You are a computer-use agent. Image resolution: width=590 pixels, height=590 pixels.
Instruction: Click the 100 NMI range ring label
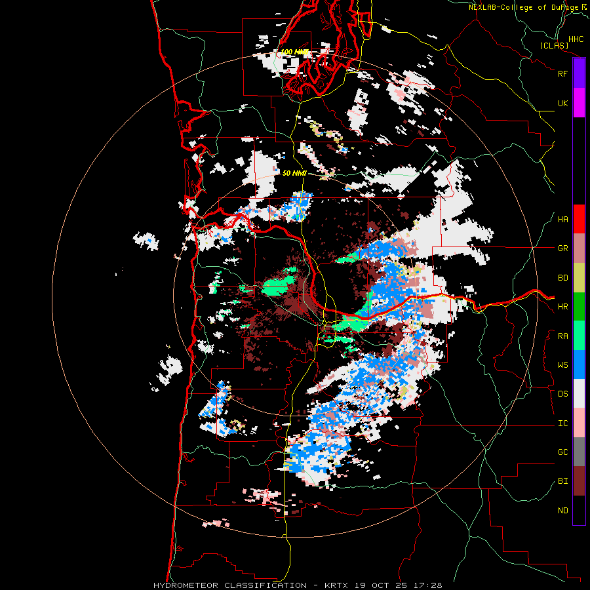click(x=294, y=52)
